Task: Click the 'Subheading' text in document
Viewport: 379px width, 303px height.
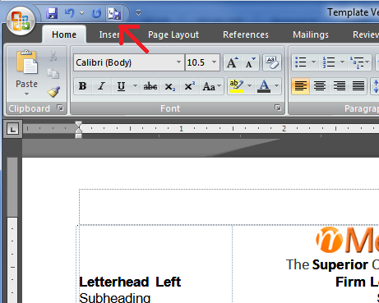Action: tap(114, 298)
